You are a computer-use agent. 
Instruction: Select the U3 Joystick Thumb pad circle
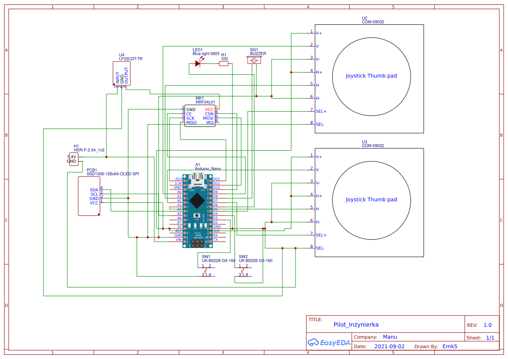click(x=372, y=200)
